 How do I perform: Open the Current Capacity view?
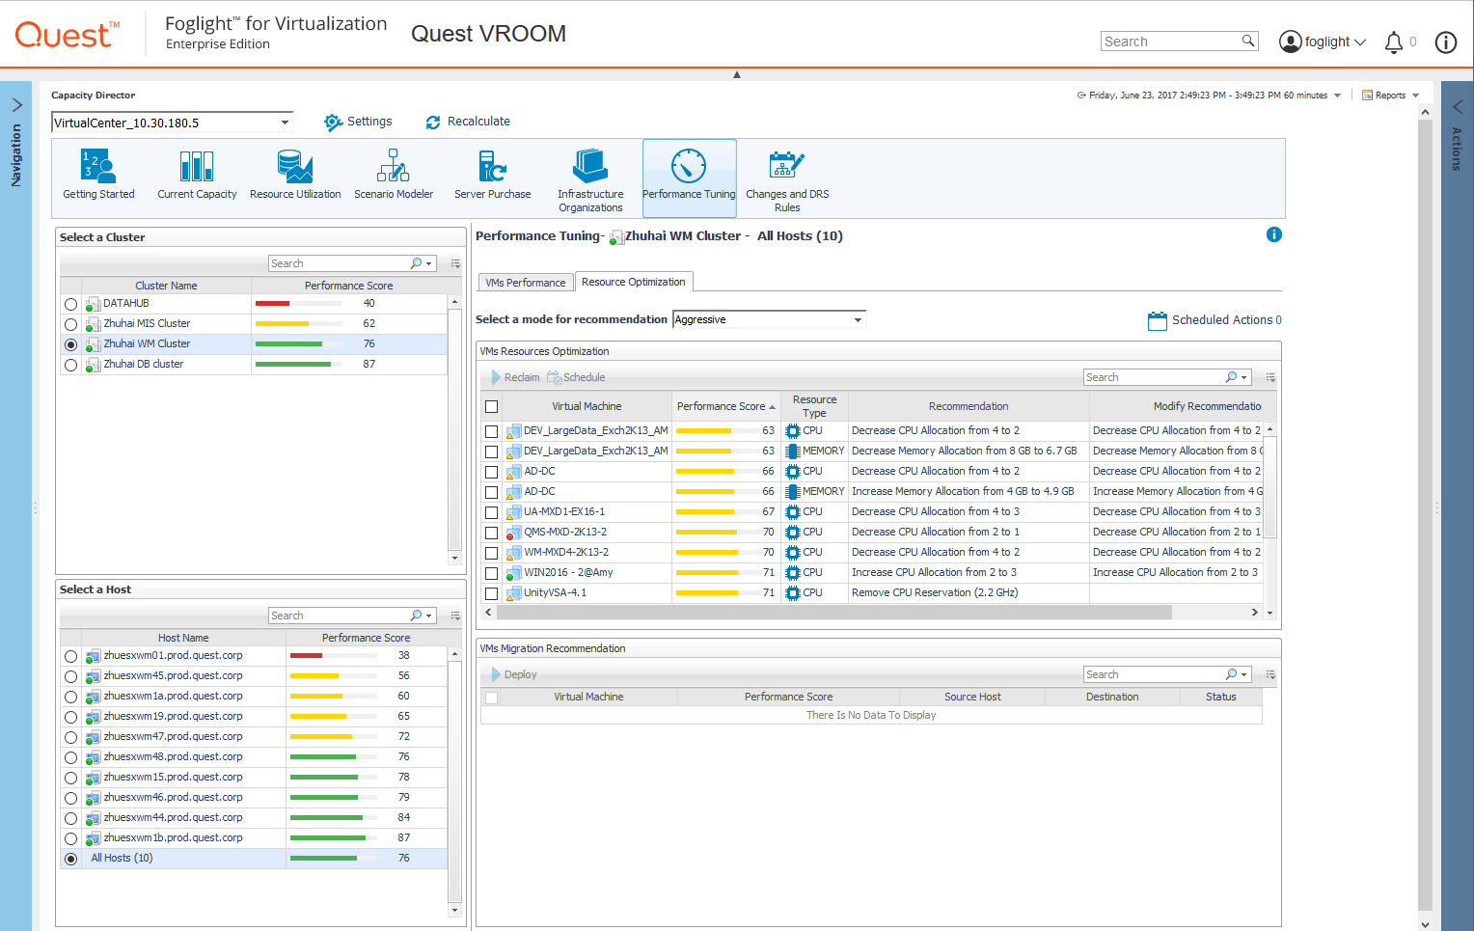pyautogui.click(x=197, y=175)
